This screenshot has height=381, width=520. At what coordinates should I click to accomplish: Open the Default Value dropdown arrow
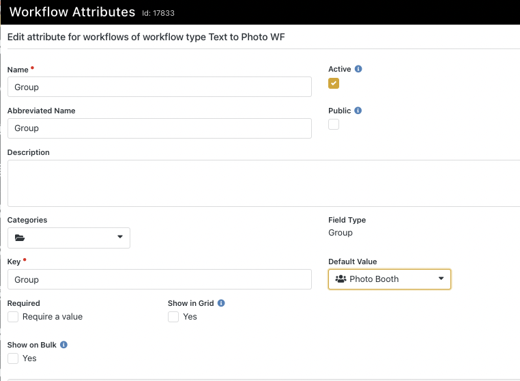coord(441,279)
